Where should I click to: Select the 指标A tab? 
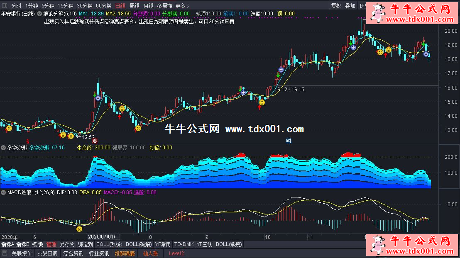click(x=7, y=244)
